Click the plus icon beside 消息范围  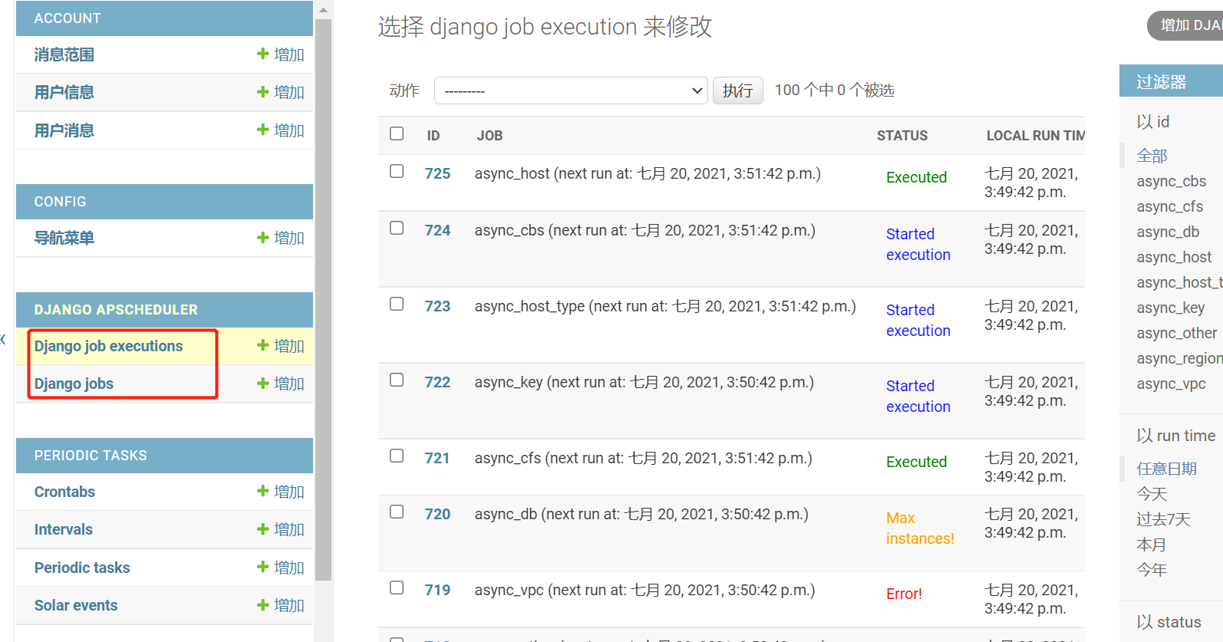[x=263, y=54]
